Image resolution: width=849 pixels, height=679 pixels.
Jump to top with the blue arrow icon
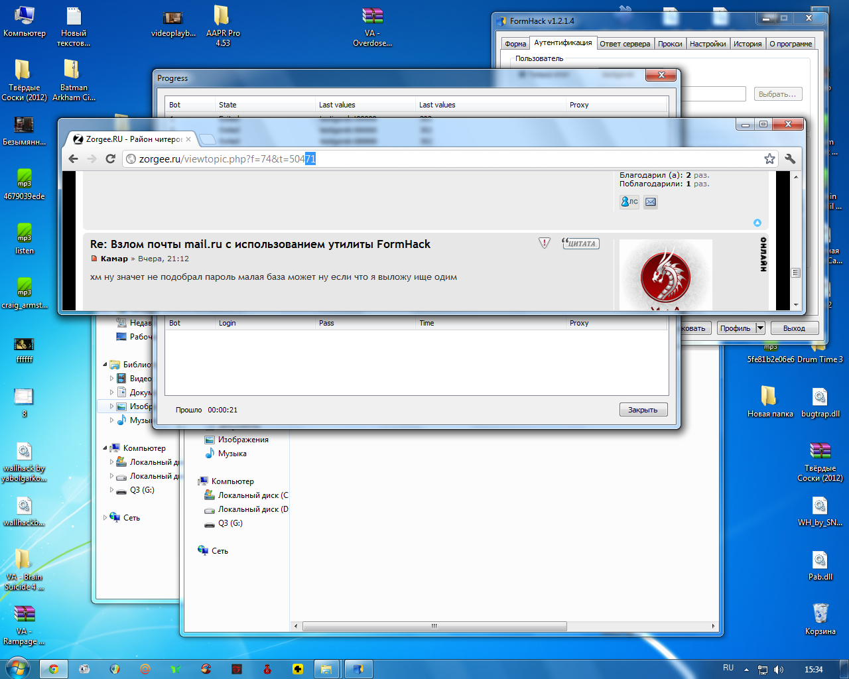[x=757, y=223]
